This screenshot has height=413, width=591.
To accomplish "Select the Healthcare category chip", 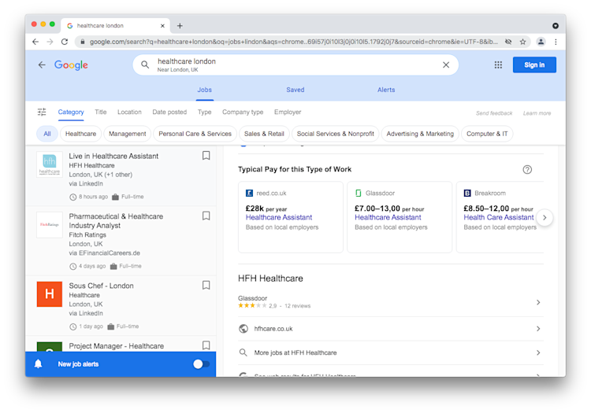I will (x=80, y=134).
